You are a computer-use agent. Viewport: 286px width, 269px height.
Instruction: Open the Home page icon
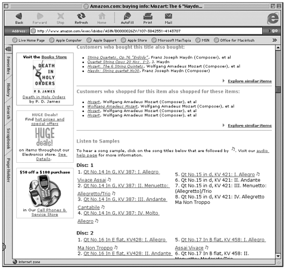(102, 18)
